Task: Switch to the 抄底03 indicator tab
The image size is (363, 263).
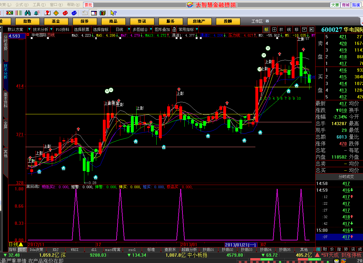Action: 246,250
